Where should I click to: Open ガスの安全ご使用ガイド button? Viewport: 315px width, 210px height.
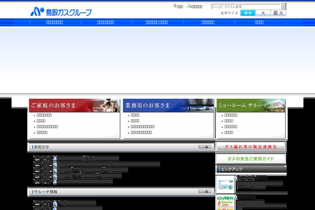(251, 159)
